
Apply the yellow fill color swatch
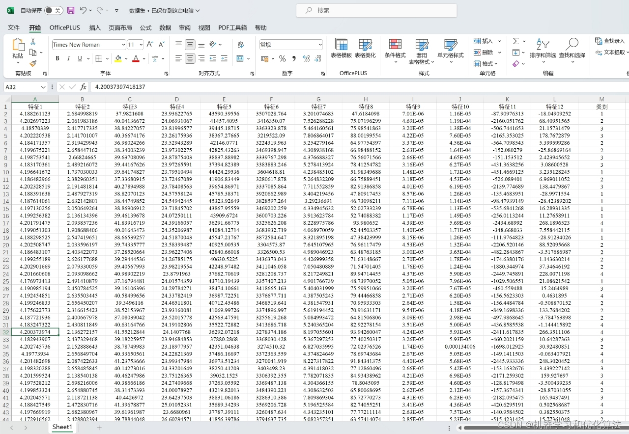118,58
